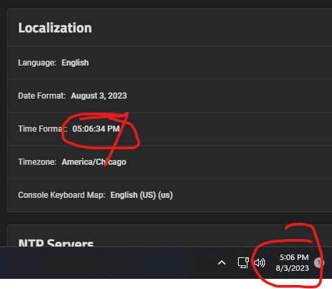The image size is (332, 289).
Task: Open the taskbar clock showing 5:06 PM
Action: (x=294, y=257)
